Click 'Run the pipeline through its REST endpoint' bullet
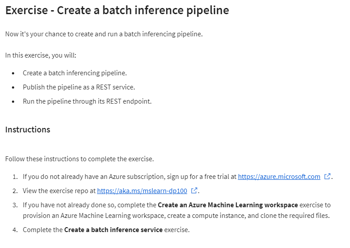 87,101
